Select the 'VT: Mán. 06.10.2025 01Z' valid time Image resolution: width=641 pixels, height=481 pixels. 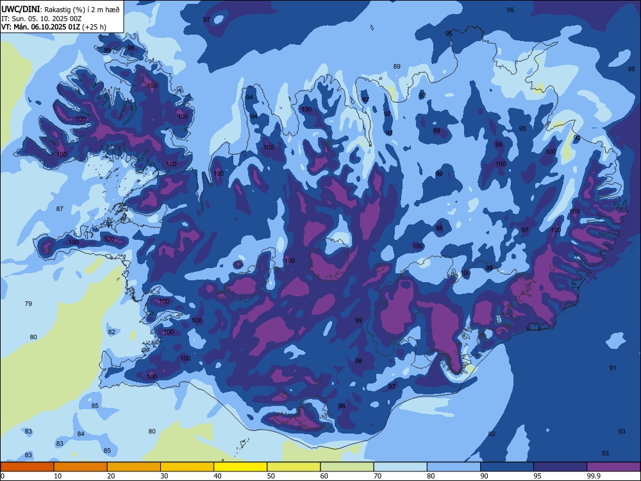[40, 27]
